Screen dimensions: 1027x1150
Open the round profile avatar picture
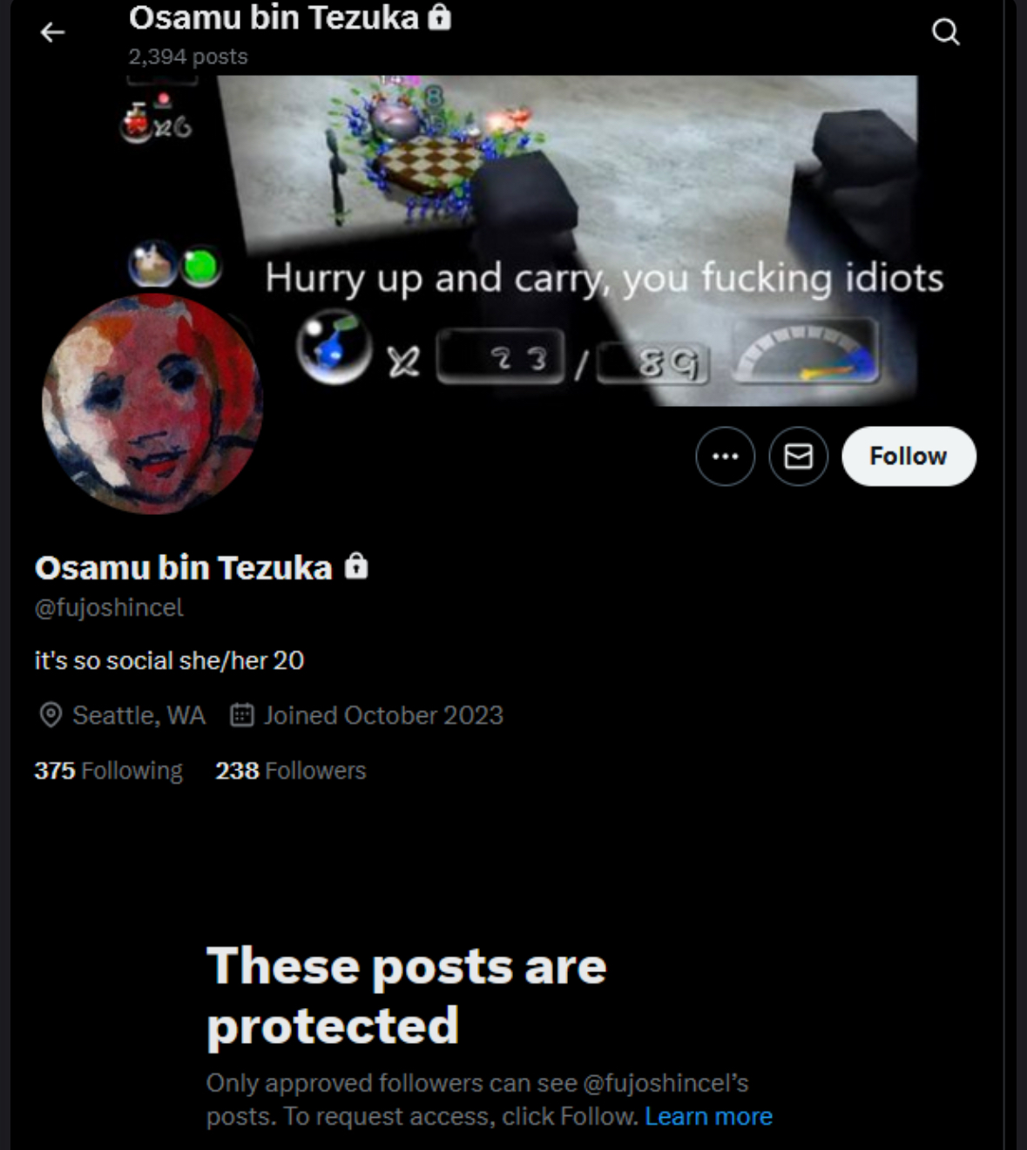(x=152, y=403)
